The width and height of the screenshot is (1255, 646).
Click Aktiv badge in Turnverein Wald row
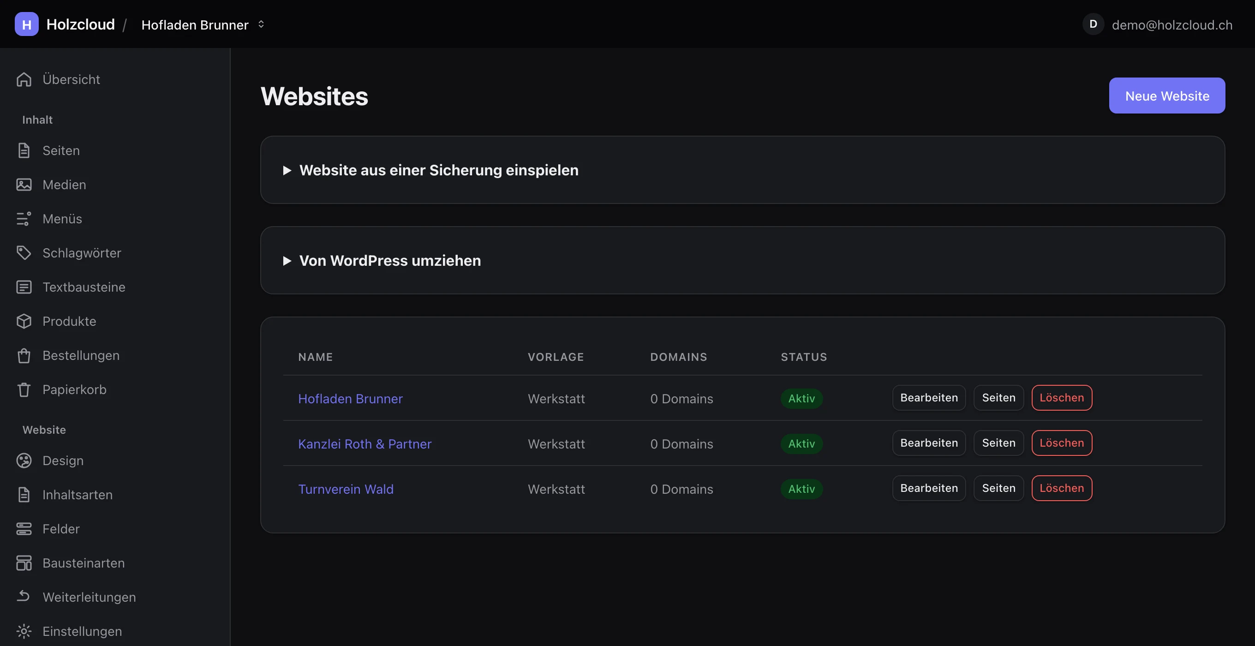pyautogui.click(x=801, y=489)
